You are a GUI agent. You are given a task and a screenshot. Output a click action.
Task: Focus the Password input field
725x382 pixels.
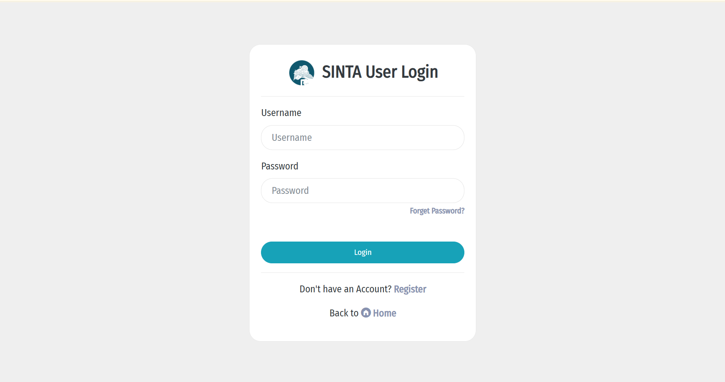[362, 191]
